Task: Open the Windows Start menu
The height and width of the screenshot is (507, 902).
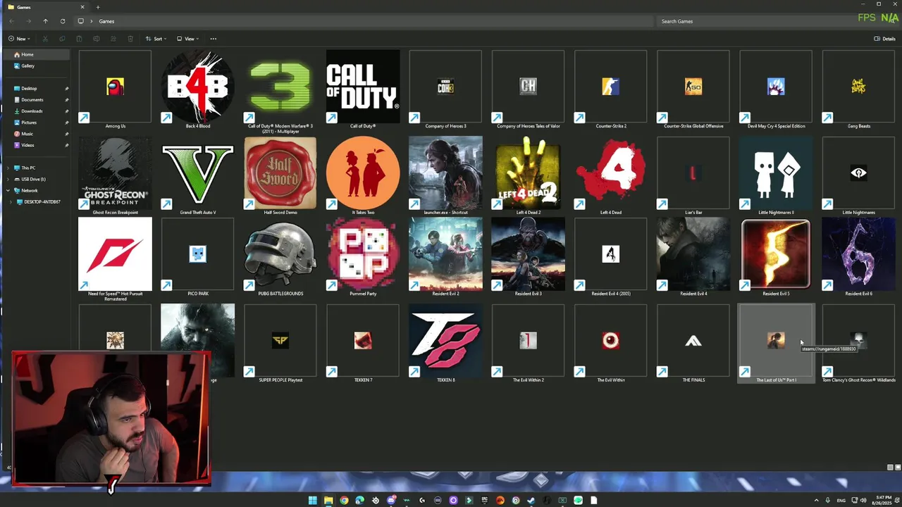Action: click(x=312, y=500)
